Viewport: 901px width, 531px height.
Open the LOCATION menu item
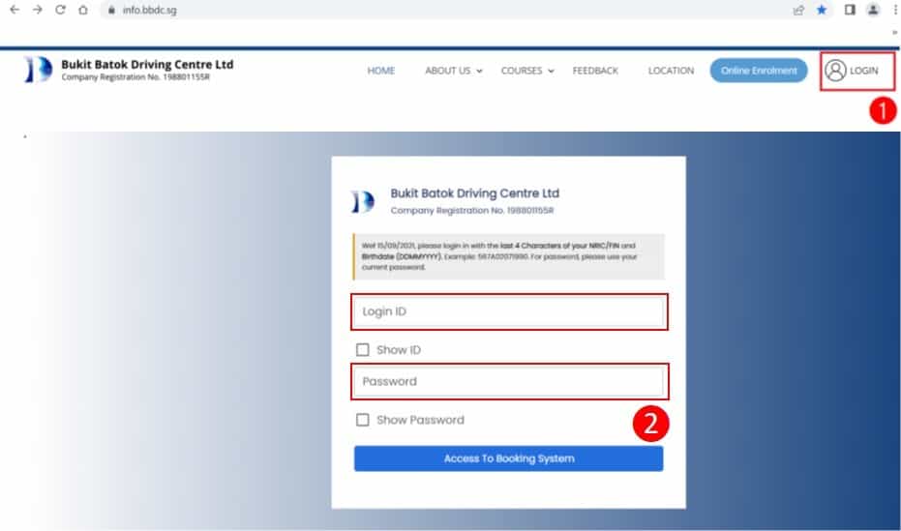click(671, 71)
